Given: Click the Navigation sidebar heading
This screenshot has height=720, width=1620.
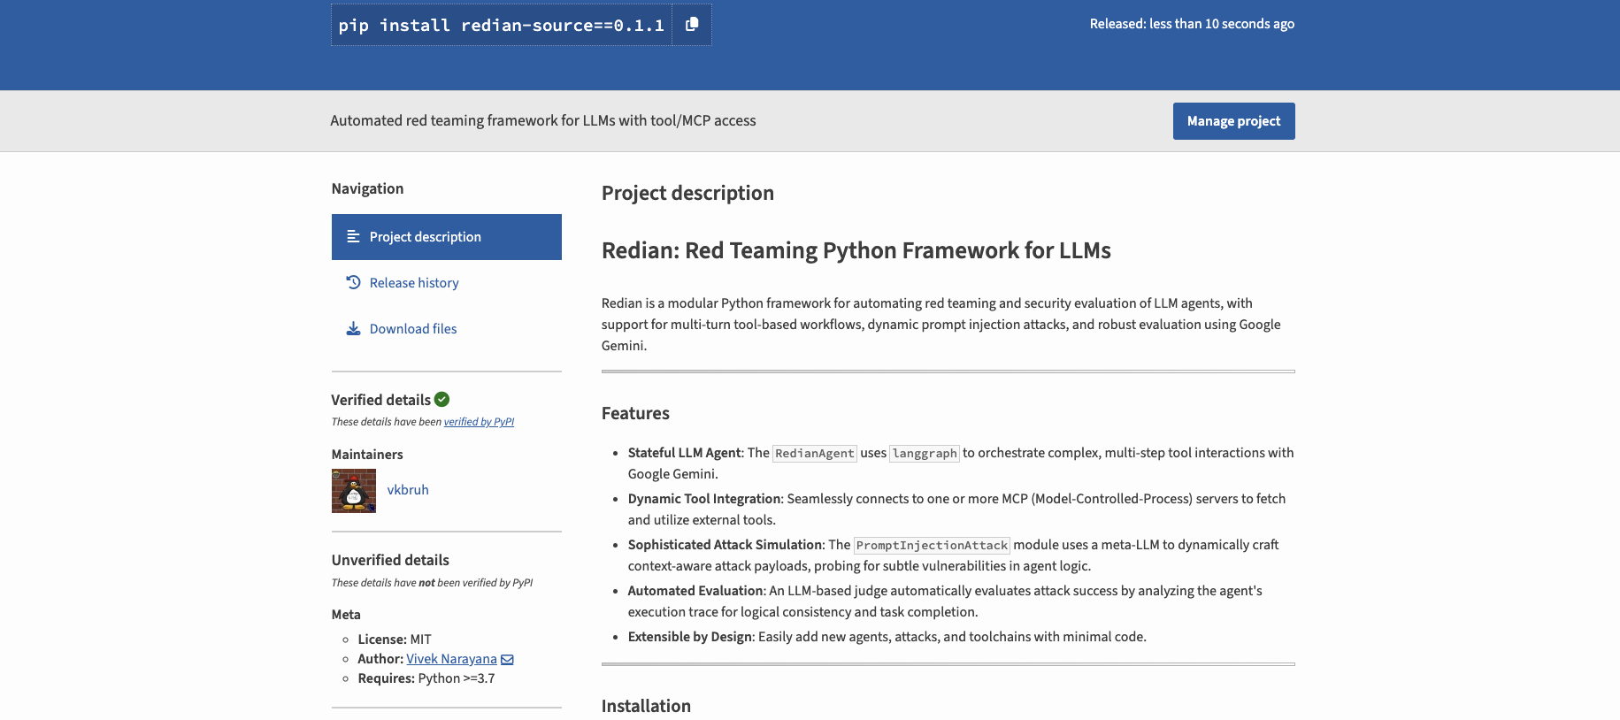Looking at the screenshot, I should click(367, 188).
